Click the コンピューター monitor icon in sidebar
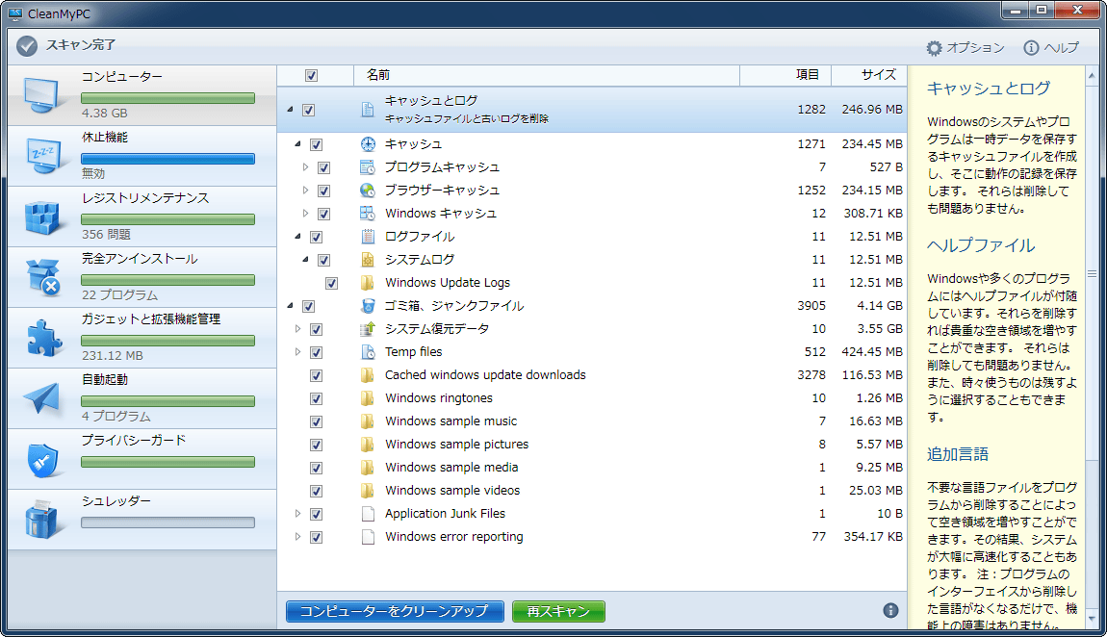Image resolution: width=1107 pixels, height=637 pixels. (41, 95)
